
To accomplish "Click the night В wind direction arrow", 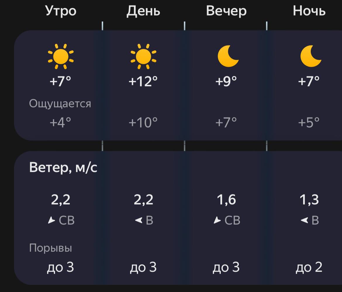I will 304,221.
